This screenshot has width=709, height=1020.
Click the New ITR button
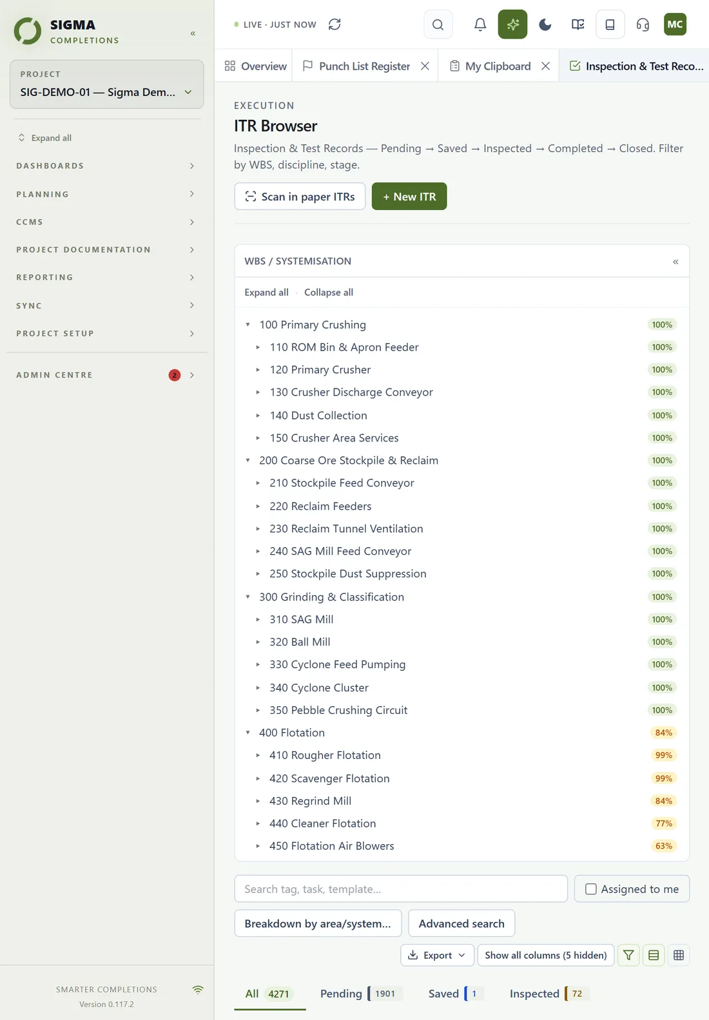(x=409, y=197)
